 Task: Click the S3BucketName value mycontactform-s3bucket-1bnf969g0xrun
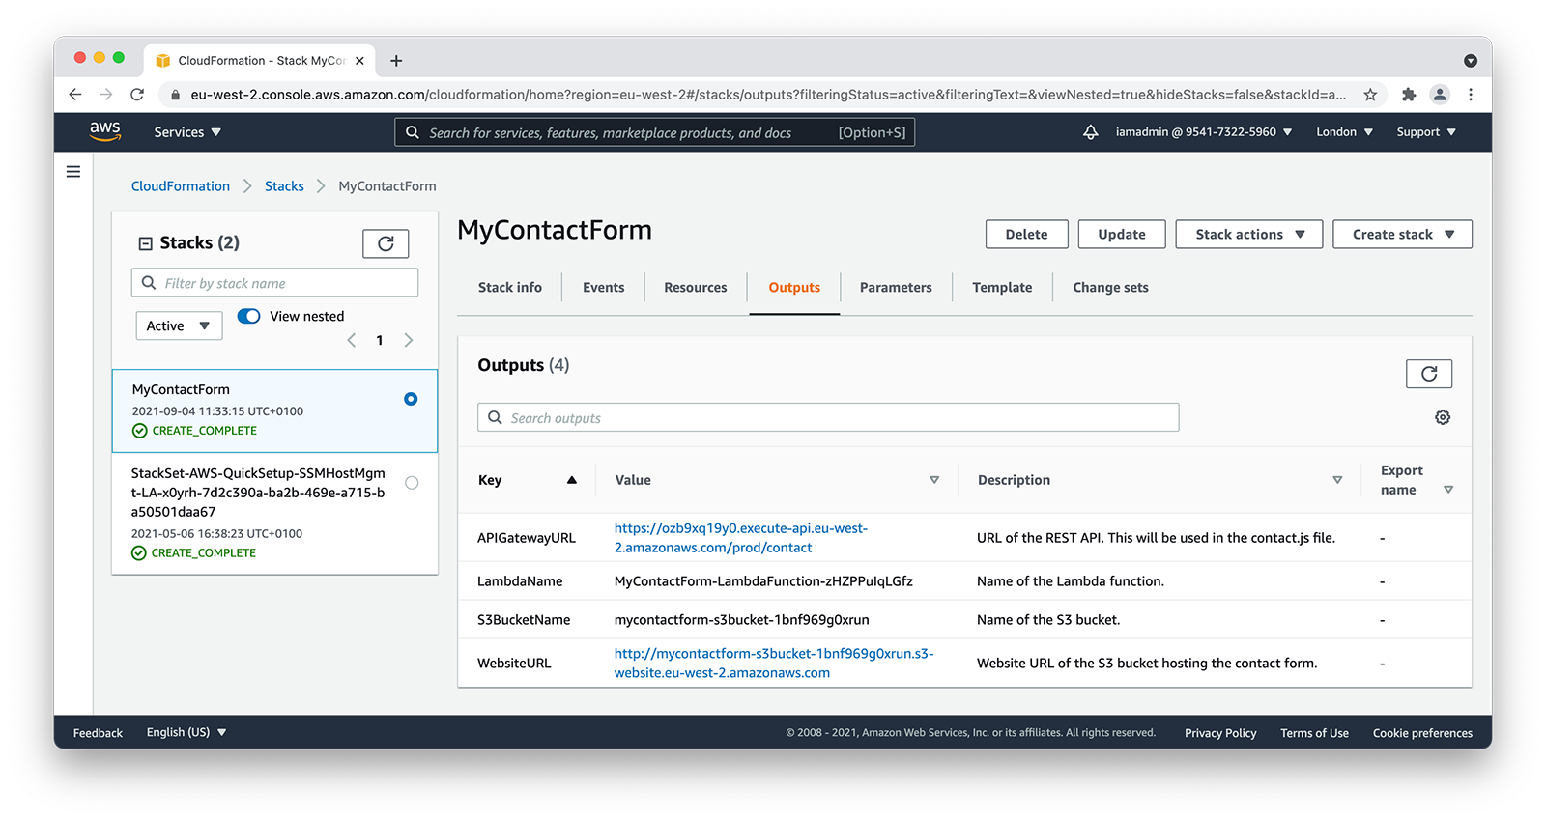(741, 620)
